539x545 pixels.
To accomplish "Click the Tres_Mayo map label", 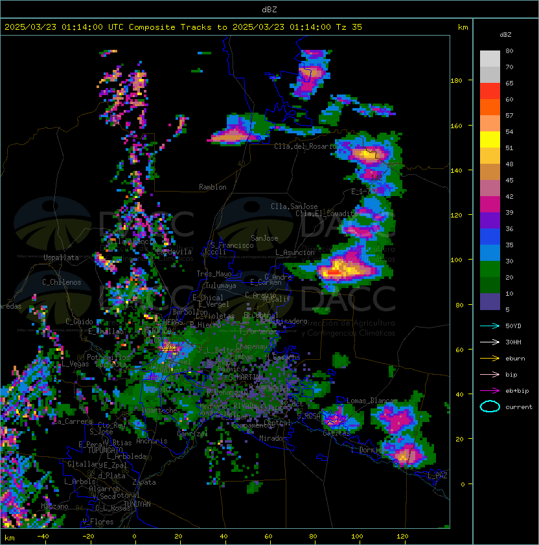I will (214, 274).
